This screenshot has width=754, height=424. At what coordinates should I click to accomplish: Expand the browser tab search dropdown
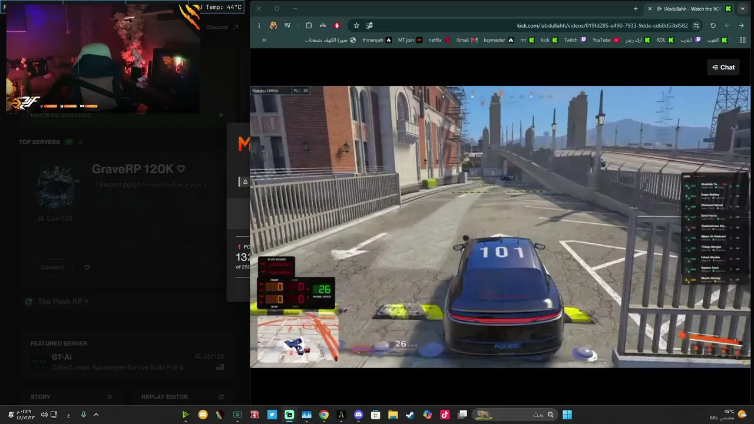[742, 9]
